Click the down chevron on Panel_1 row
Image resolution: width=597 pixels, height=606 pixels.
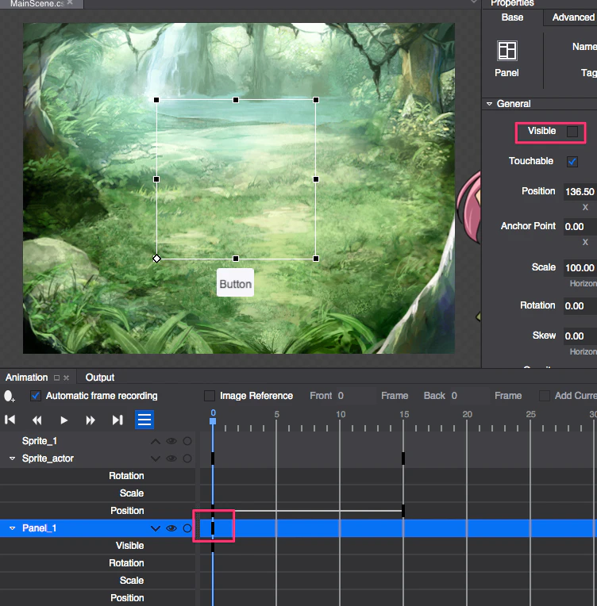coord(156,528)
